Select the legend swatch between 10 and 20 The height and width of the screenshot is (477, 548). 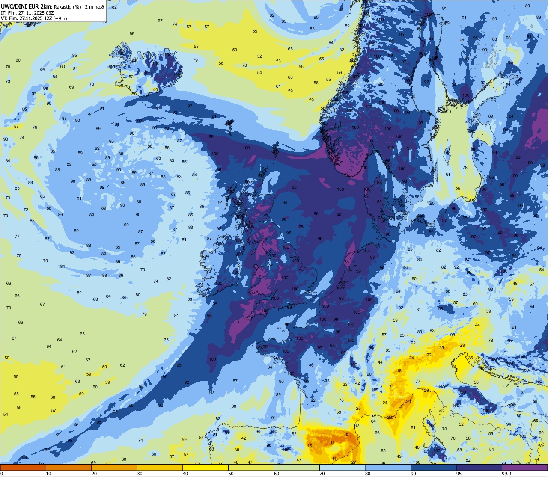68,467
